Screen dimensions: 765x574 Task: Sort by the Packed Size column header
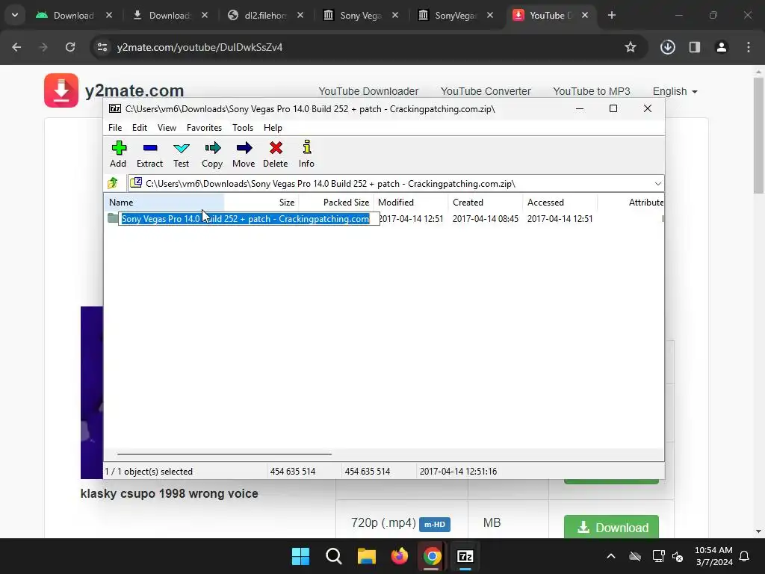(x=336, y=202)
